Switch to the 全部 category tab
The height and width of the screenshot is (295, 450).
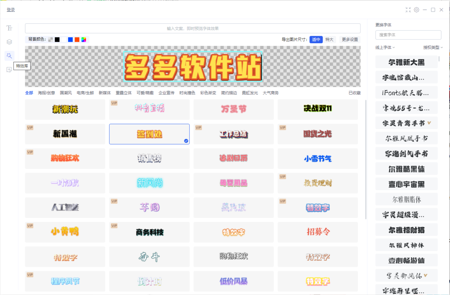29,93
